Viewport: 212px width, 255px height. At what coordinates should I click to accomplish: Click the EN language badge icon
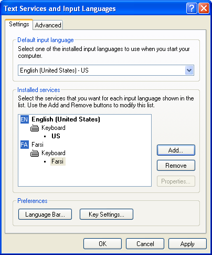(x=25, y=119)
